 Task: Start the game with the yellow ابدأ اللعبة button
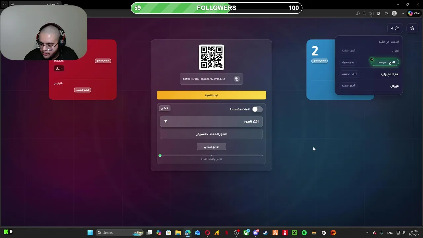[x=211, y=95]
